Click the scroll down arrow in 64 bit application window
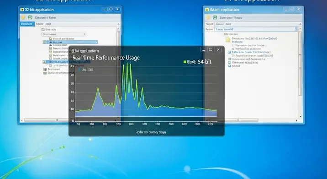Viewport: 327px width, 179px height. click(x=301, y=116)
